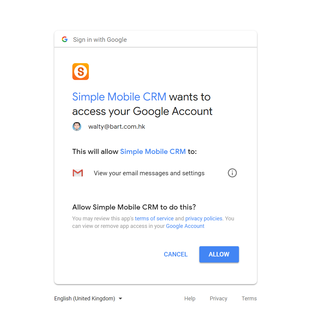Select English (United Kingdom) language selector
The height and width of the screenshot is (319, 314).
[x=88, y=299]
